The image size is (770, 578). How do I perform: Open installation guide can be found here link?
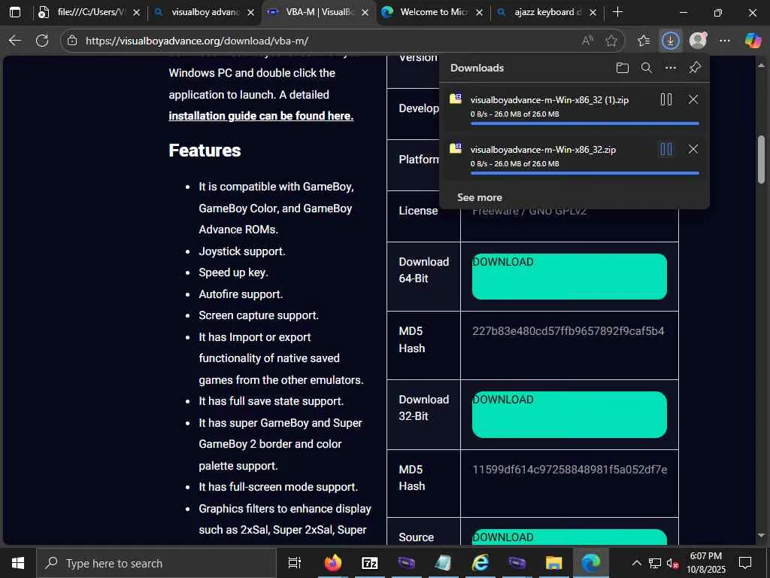tap(261, 115)
